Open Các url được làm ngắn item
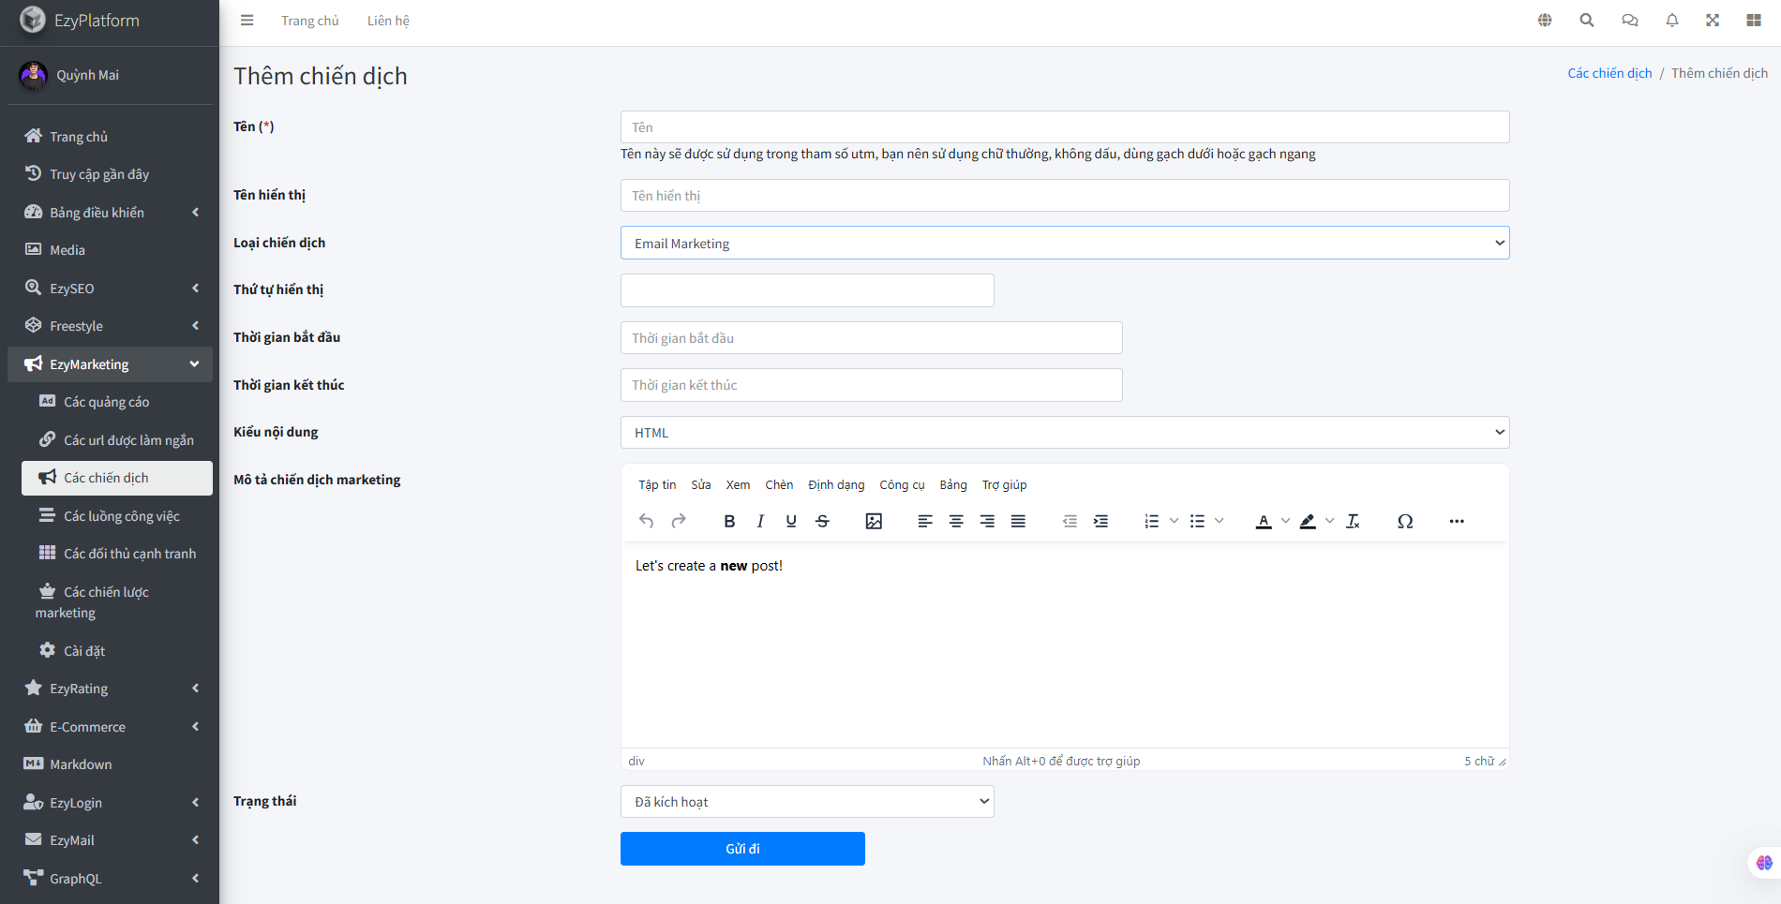The height and width of the screenshot is (904, 1781). (x=117, y=440)
